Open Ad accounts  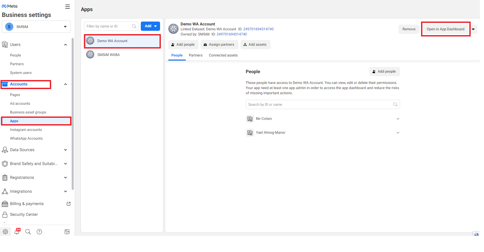[x=20, y=103]
